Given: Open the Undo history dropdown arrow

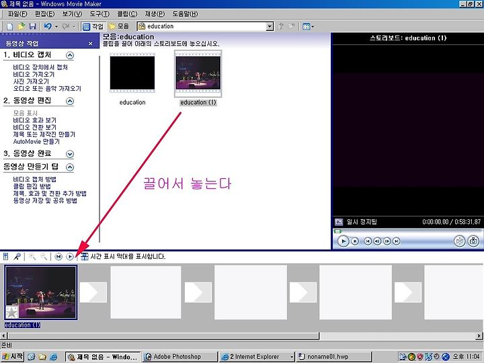Looking at the screenshot, I should [56, 26].
